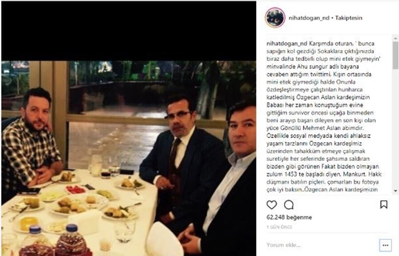Click the dinner table photo
This screenshot has height=256, width=399.
(x=128, y=158)
